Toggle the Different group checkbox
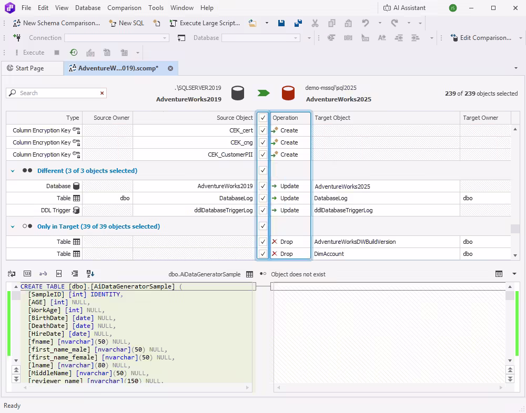The image size is (526, 413). click(263, 170)
